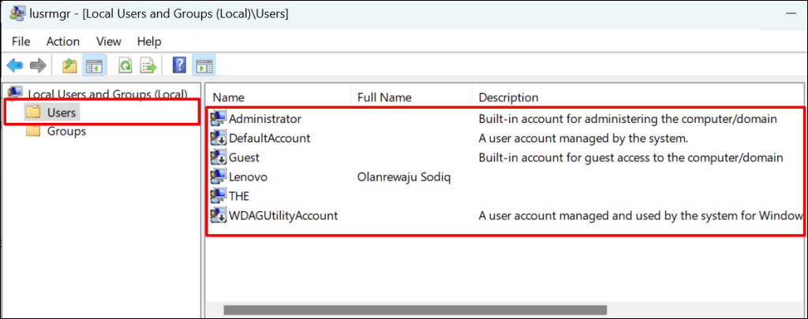
Task: Select the Administrator user account
Action: pyautogui.click(x=265, y=119)
